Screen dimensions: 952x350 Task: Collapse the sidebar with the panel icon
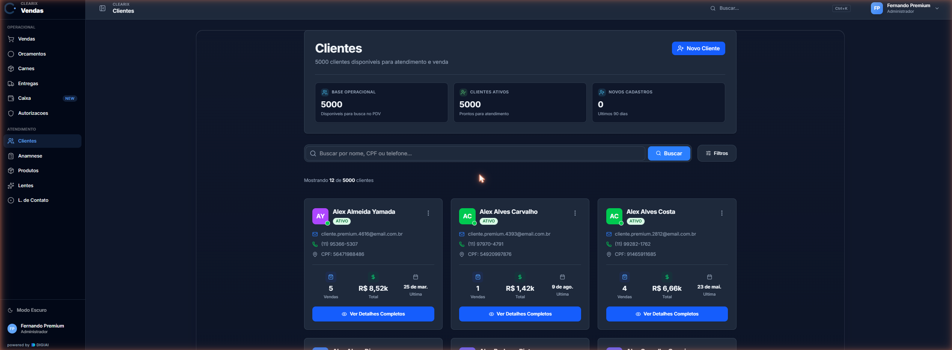pyautogui.click(x=102, y=8)
